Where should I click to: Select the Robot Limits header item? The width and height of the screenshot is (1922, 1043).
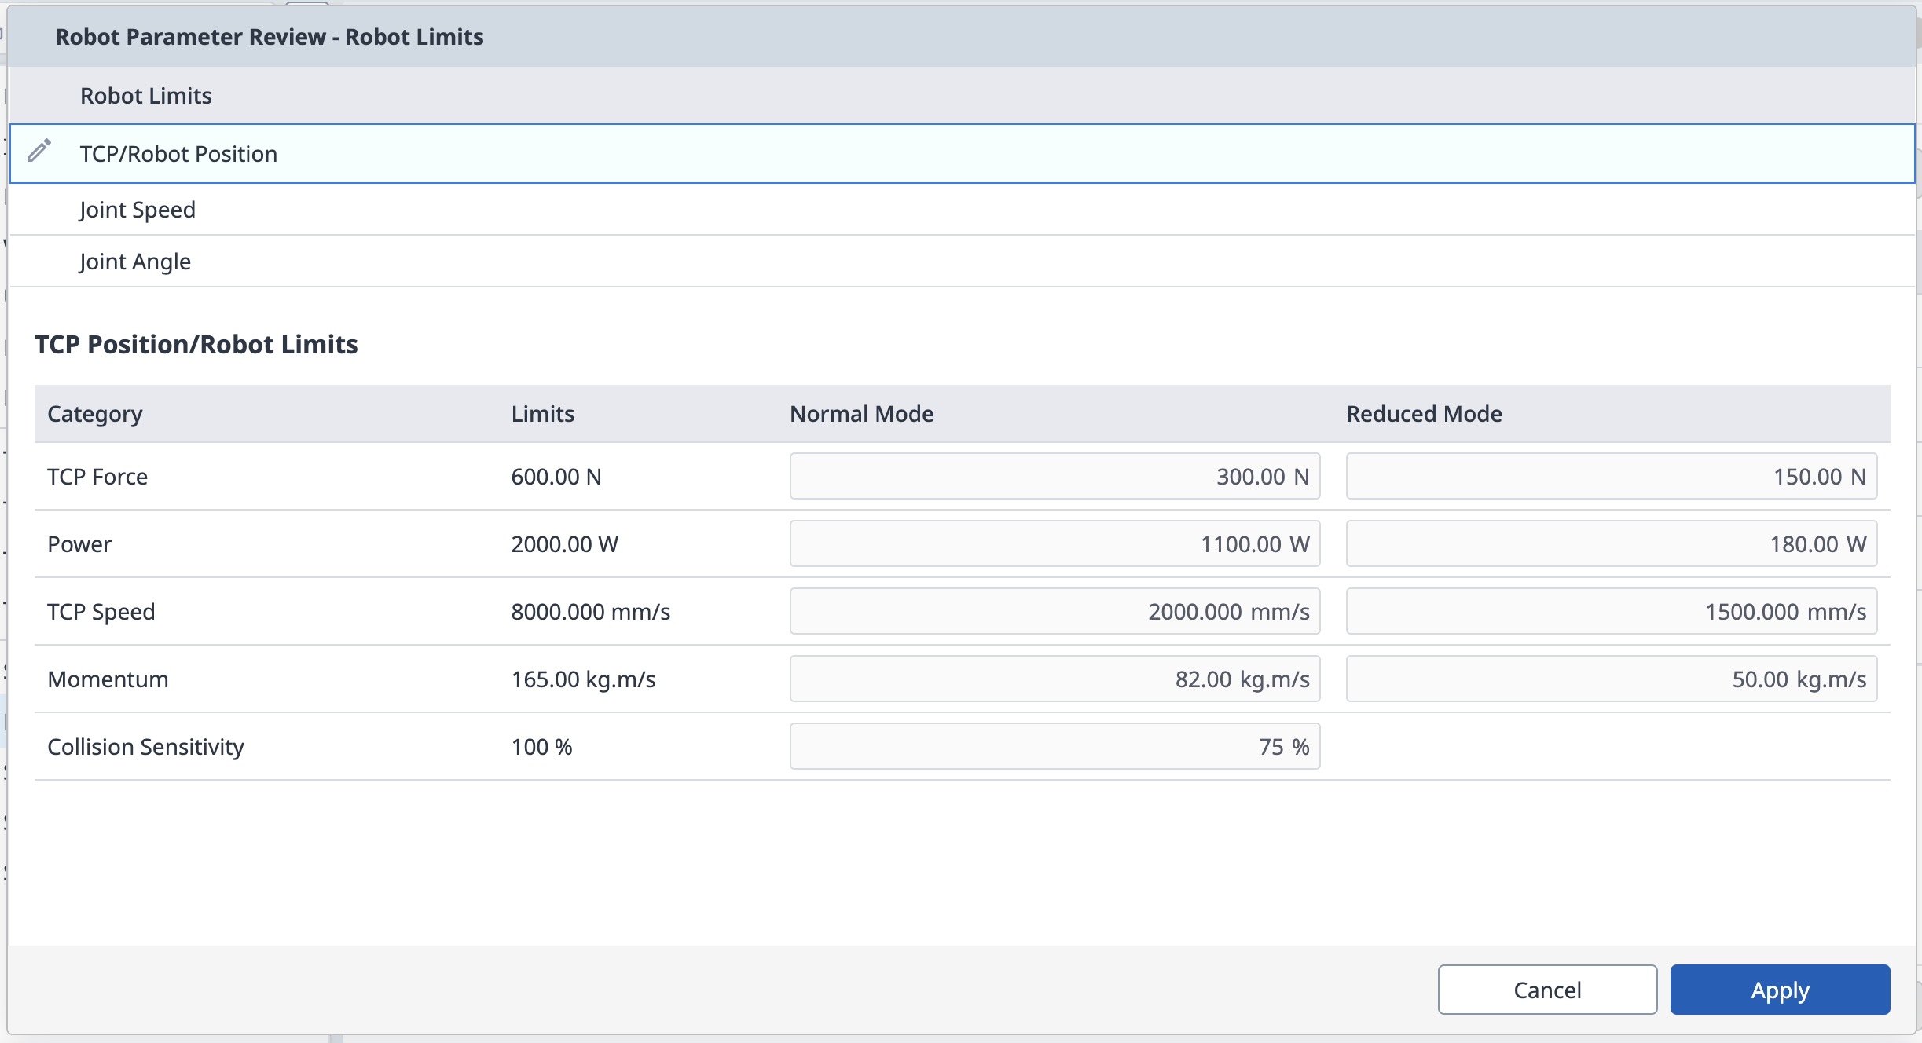pyautogui.click(x=146, y=96)
